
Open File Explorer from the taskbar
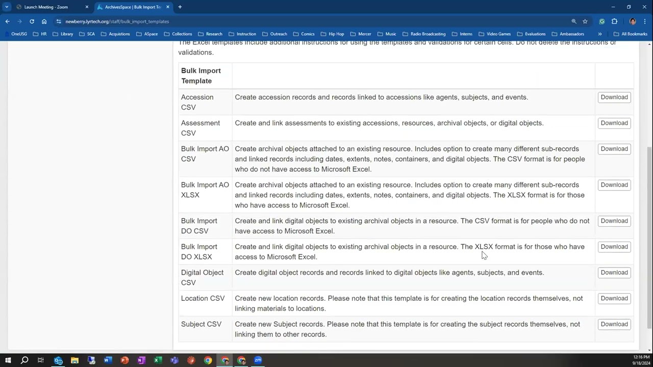point(74,360)
